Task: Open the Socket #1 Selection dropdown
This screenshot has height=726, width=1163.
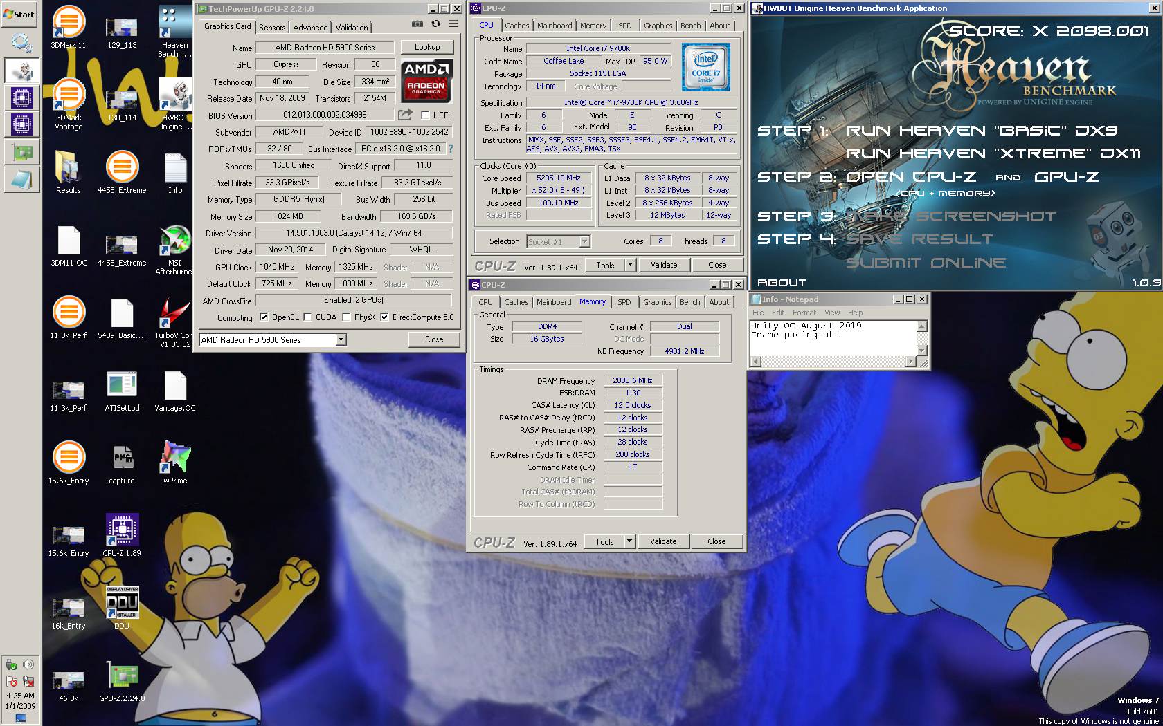Action: [558, 241]
